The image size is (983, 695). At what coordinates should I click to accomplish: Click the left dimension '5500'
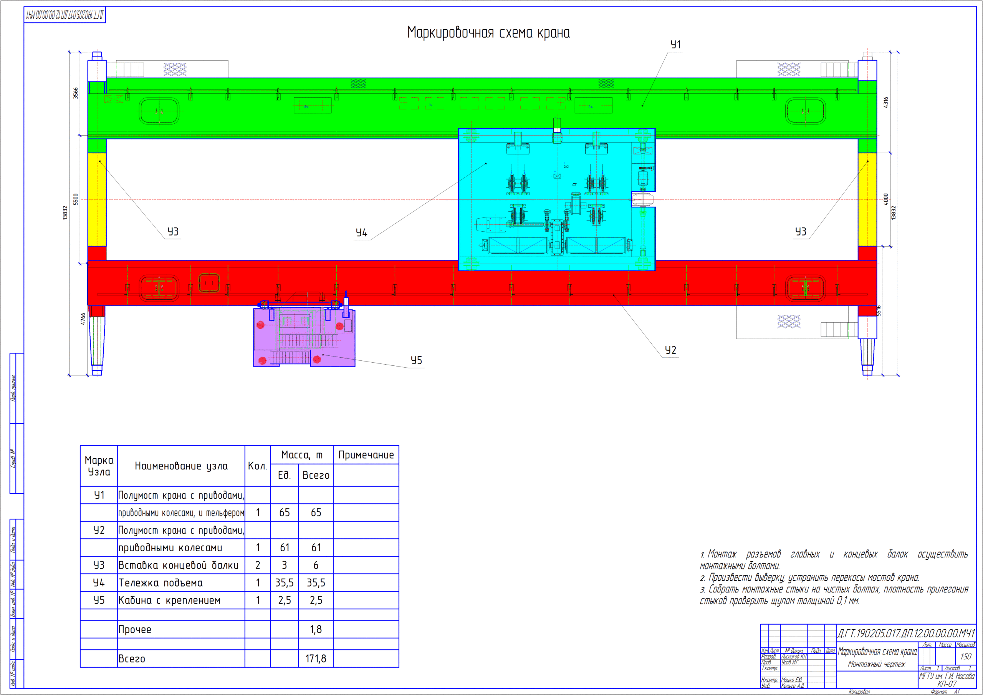75,199
